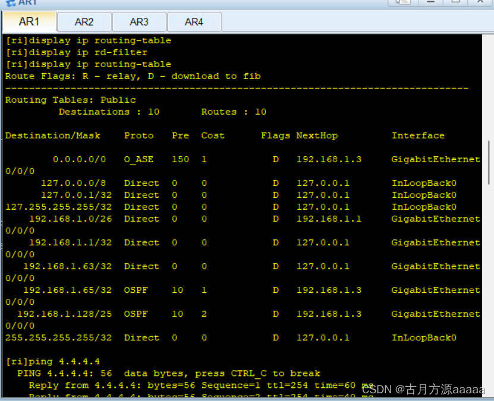
Task: Click the cost value 2 for 192.168.1.128/25
Action: [x=204, y=314]
